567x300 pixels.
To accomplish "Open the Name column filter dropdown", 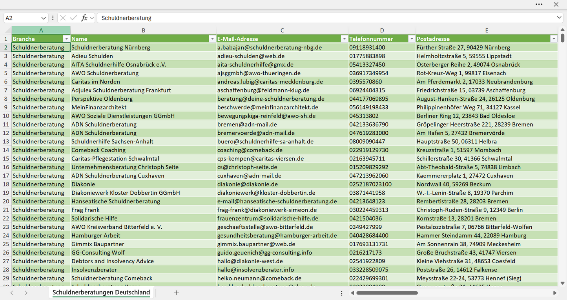I will click(x=212, y=39).
